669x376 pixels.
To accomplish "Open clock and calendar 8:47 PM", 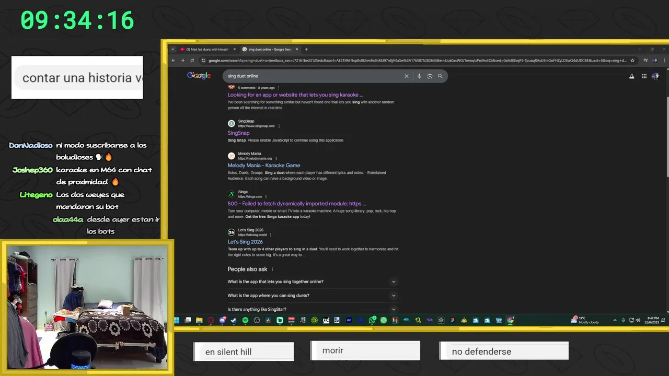I will click(653, 320).
